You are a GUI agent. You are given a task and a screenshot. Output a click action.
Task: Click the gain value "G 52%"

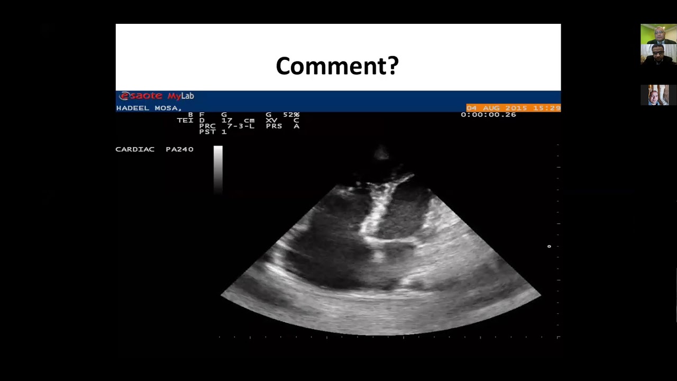[x=282, y=114]
